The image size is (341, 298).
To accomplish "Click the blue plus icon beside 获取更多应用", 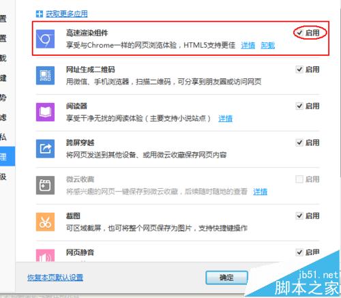I will point(40,14).
